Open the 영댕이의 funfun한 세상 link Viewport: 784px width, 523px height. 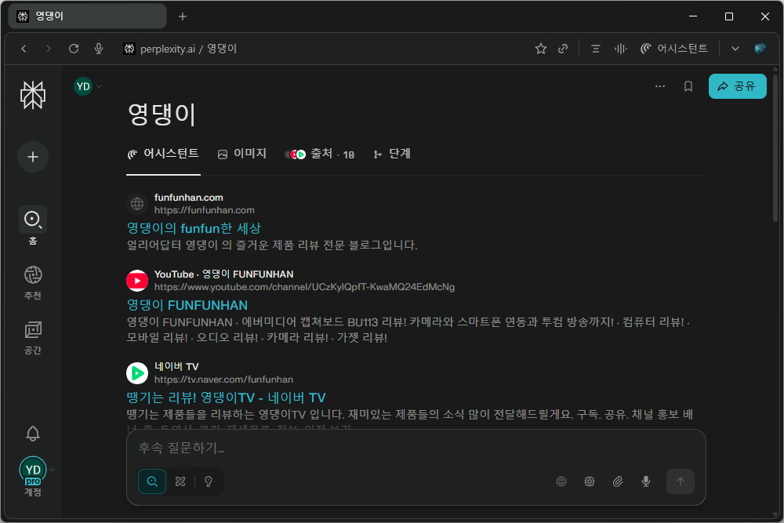click(x=194, y=228)
